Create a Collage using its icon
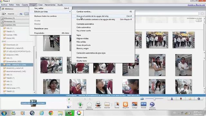206x116 pixels. (x=135, y=104)
